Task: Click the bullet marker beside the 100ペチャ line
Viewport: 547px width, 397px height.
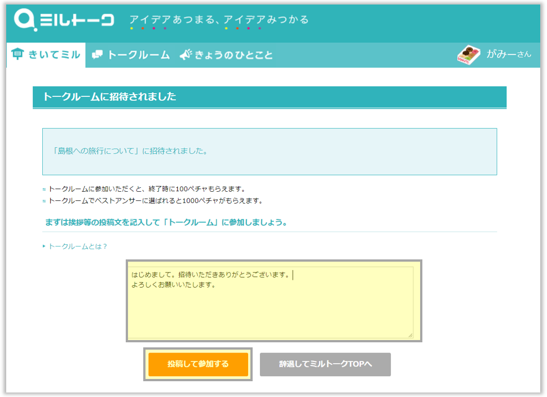Action: click(x=44, y=189)
